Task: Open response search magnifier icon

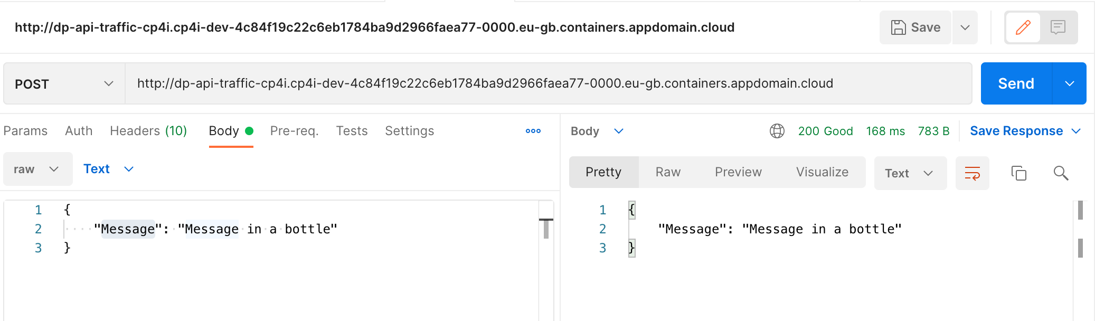Action: click(1061, 173)
